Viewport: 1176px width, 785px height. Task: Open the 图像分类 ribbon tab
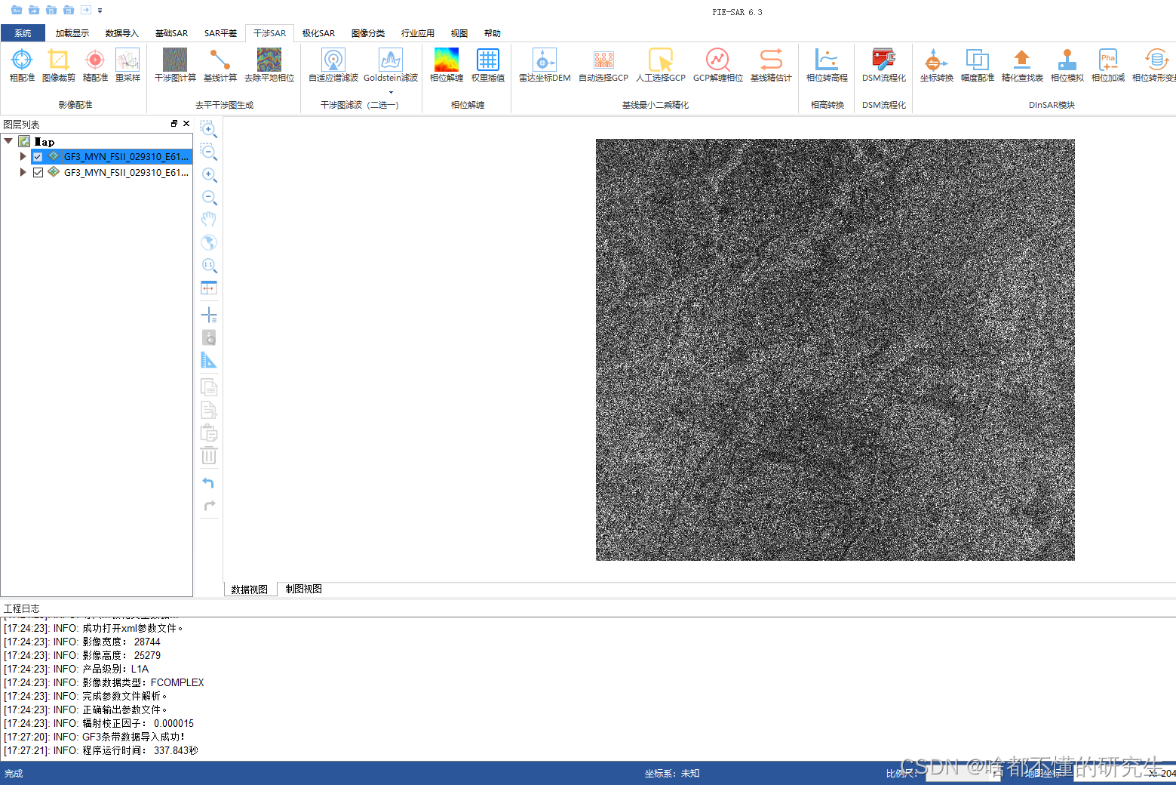click(368, 33)
